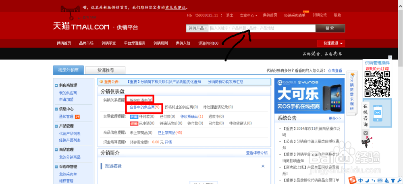The width and height of the screenshot is (403, 184).
Task: Click 更多>> in 系统公告
Action: click(x=334, y=118)
